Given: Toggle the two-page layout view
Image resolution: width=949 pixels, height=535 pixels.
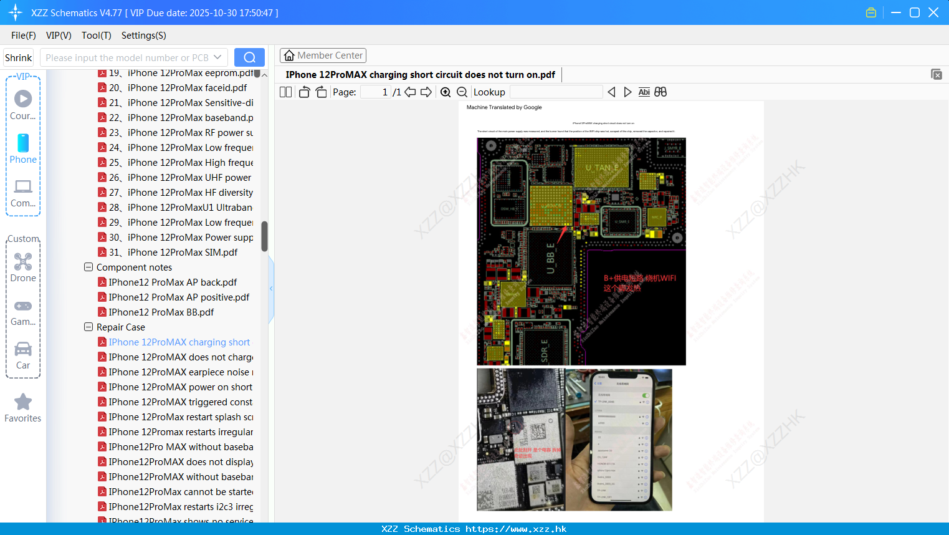Looking at the screenshot, I should tap(285, 92).
